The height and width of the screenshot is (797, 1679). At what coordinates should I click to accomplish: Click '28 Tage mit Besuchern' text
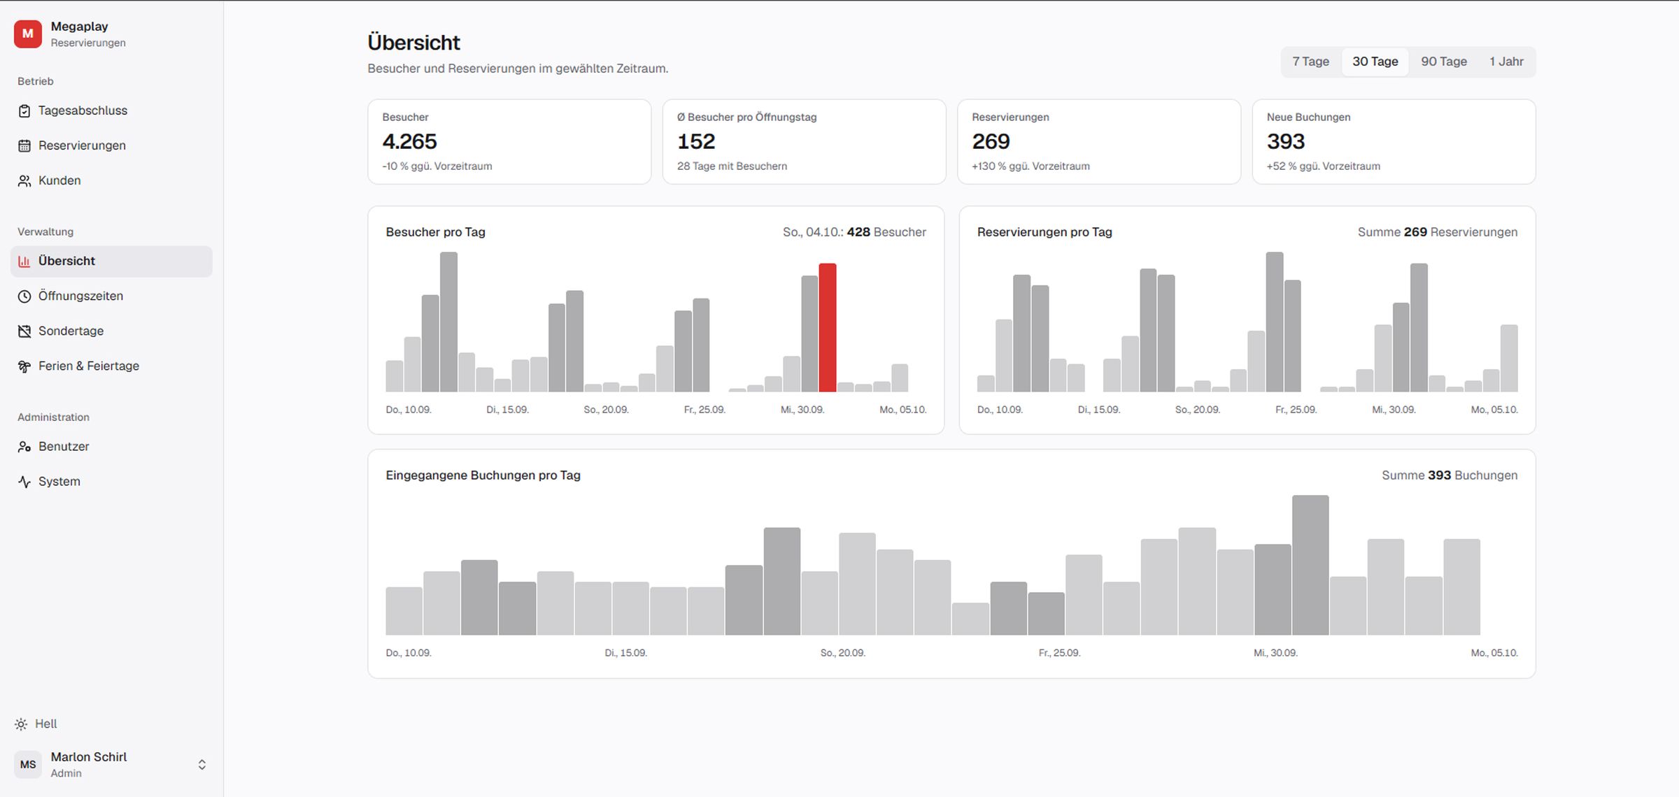coord(732,166)
